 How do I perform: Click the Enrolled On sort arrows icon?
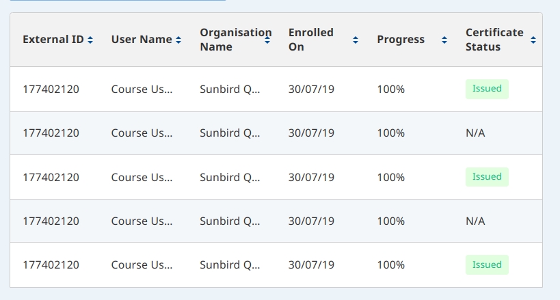click(x=356, y=40)
